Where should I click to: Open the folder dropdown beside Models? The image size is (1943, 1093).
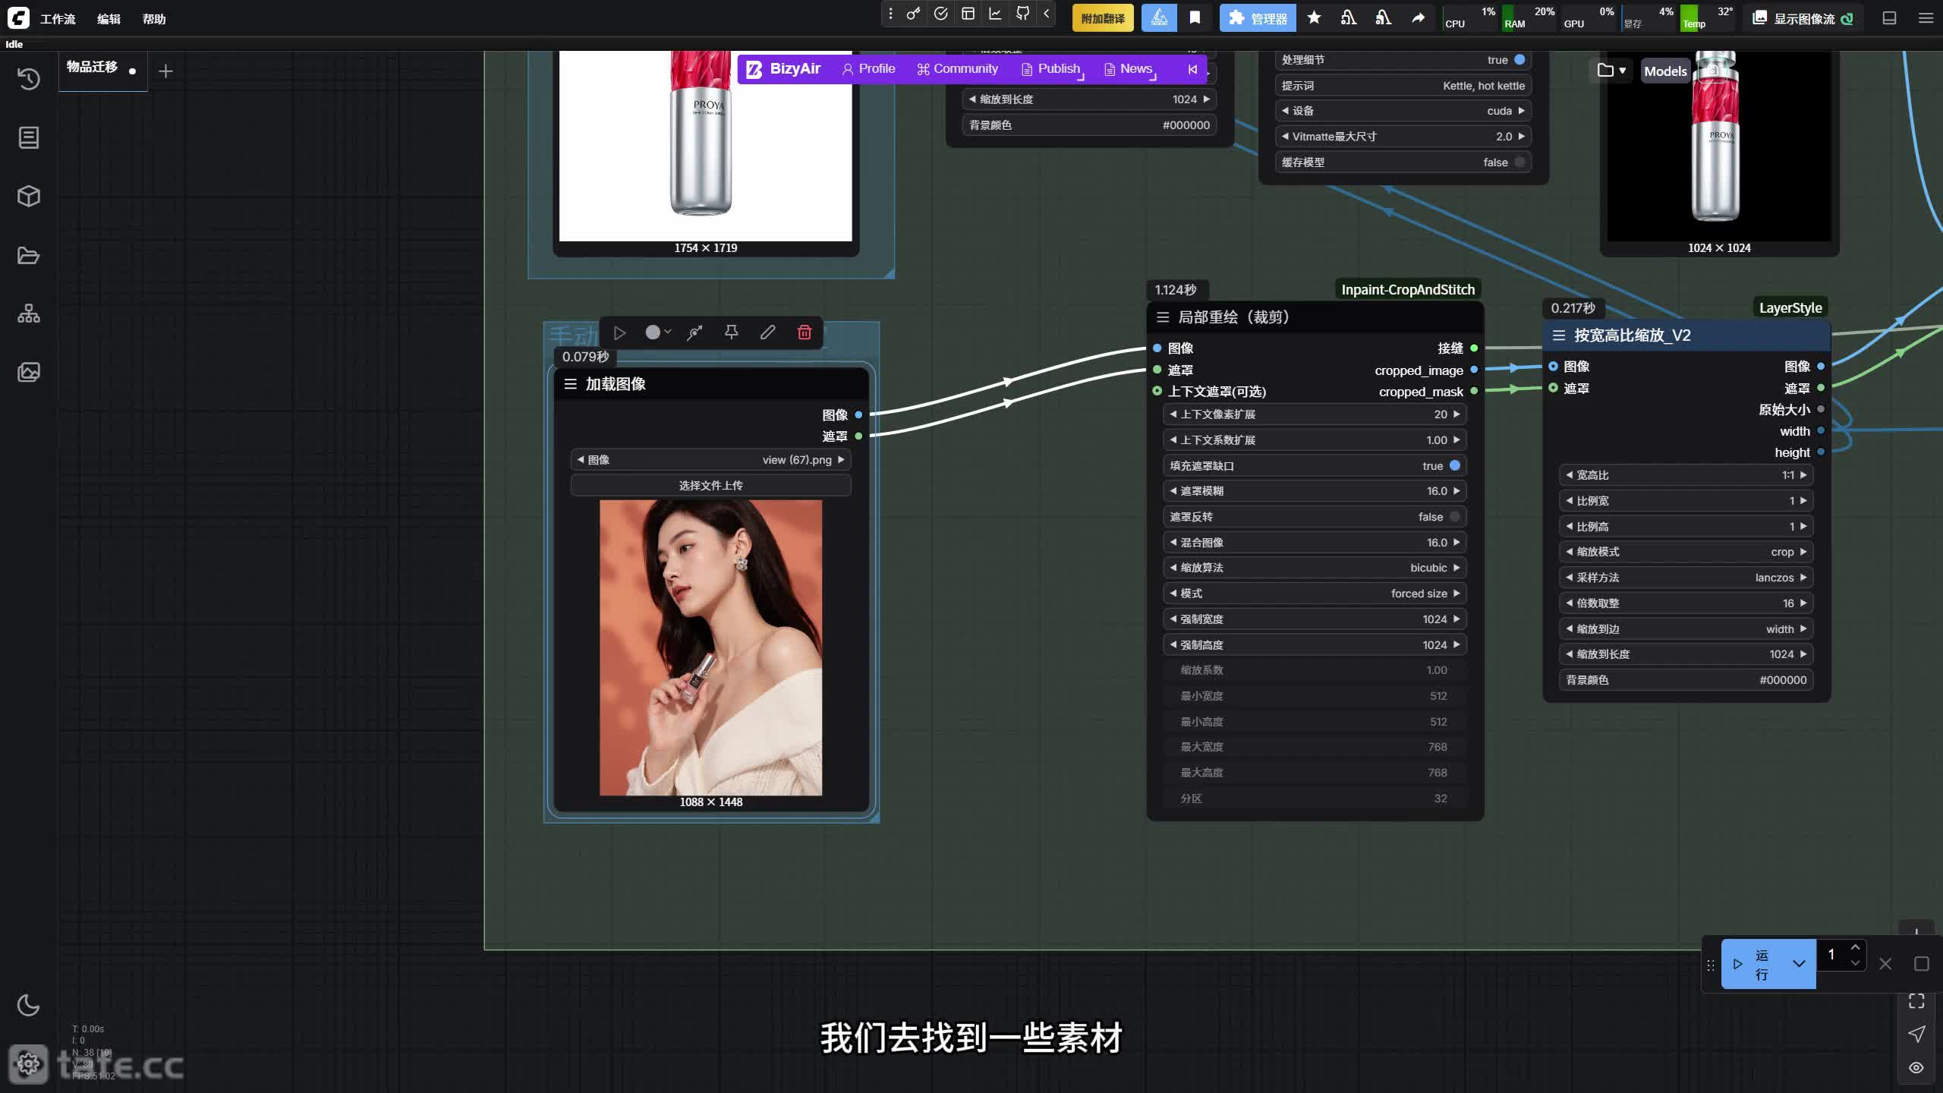(1611, 71)
